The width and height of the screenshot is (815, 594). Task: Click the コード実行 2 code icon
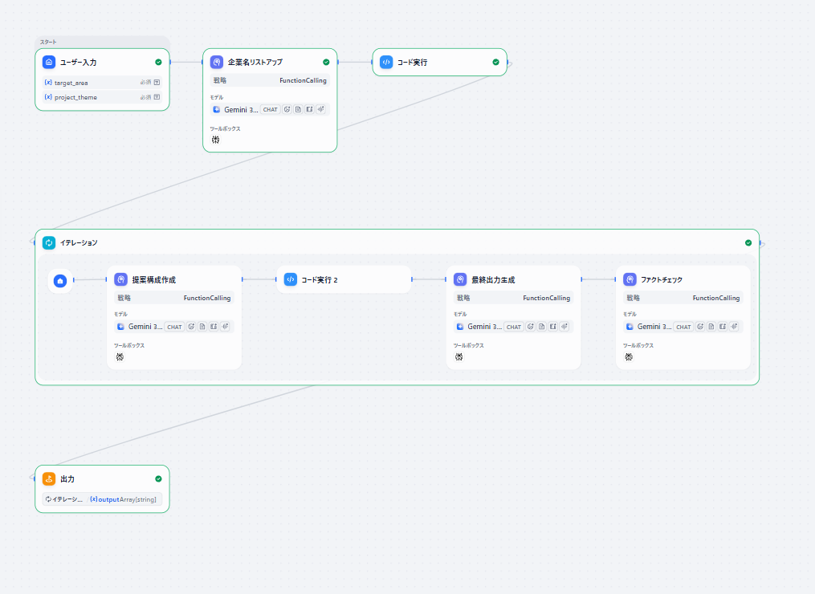point(291,279)
